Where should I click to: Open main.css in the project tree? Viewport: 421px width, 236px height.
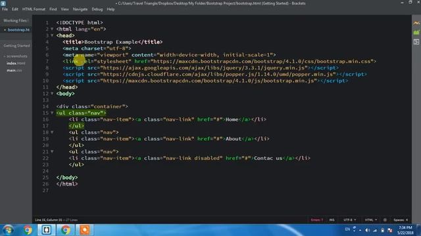click(14, 70)
